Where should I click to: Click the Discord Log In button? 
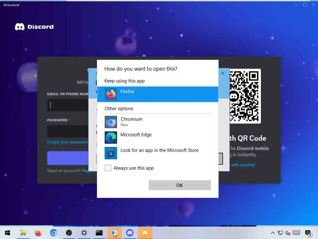click(x=68, y=158)
